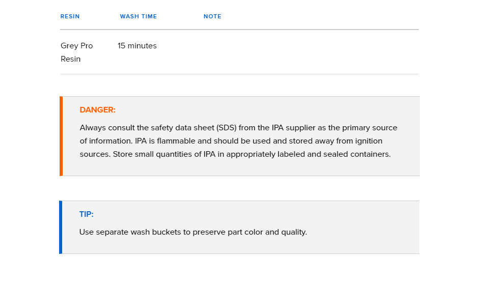Click the orange bar of the Danger callout
Viewport: 479px width, 283px height.
(61, 136)
